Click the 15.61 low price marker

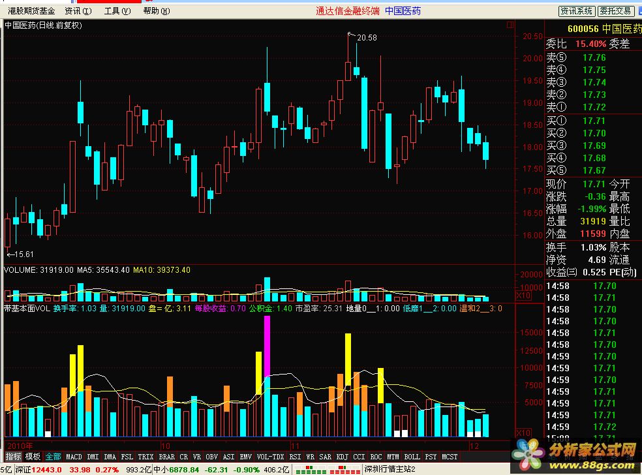coord(23,254)
